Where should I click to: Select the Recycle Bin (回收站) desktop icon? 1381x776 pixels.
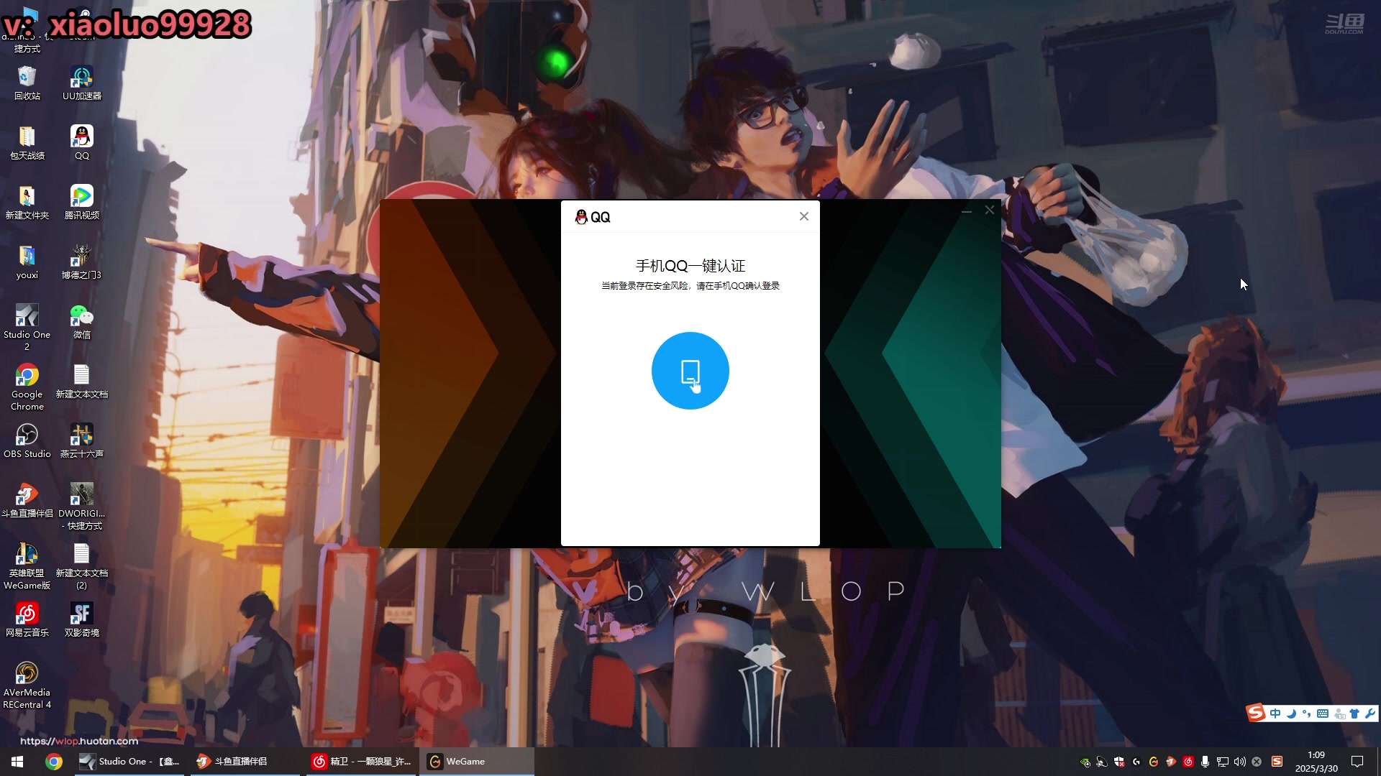click(27, 83)
